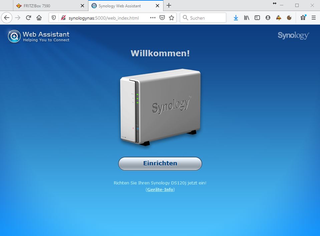Viewport: 320px width, 236px height.
Task: Open Firefox account icon
Action: click(x=268, y=18)
